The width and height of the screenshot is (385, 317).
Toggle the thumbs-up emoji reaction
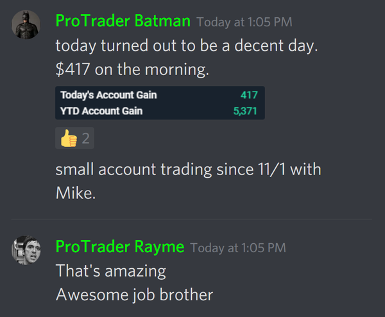point(68,138)
